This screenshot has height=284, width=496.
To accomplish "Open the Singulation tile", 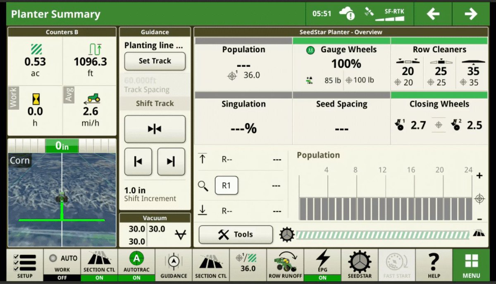I will (x=243, y=118).
